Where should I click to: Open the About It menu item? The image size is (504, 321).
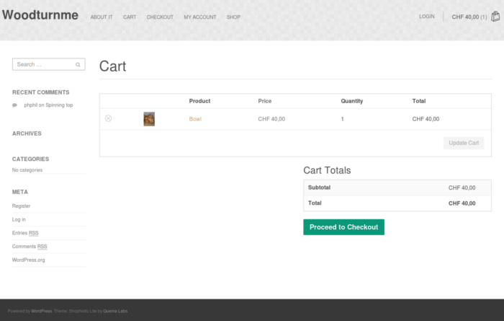102,17
